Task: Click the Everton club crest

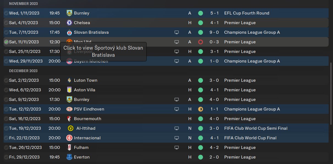Action: click(x=69, y=157)
